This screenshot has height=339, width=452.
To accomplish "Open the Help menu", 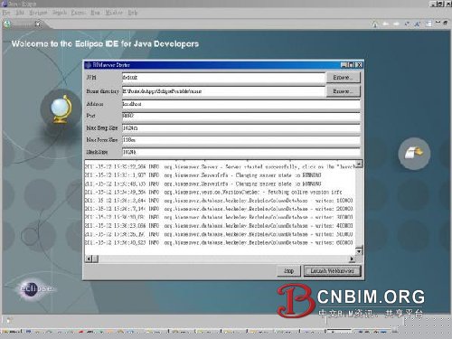I will point(133,13).
